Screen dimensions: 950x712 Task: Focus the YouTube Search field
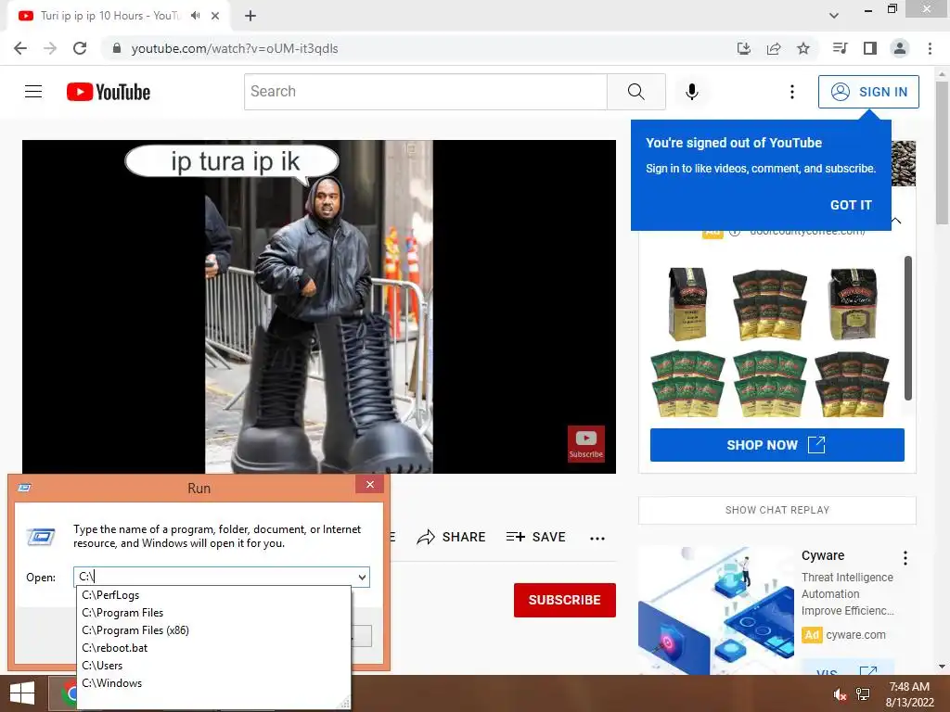425,92
